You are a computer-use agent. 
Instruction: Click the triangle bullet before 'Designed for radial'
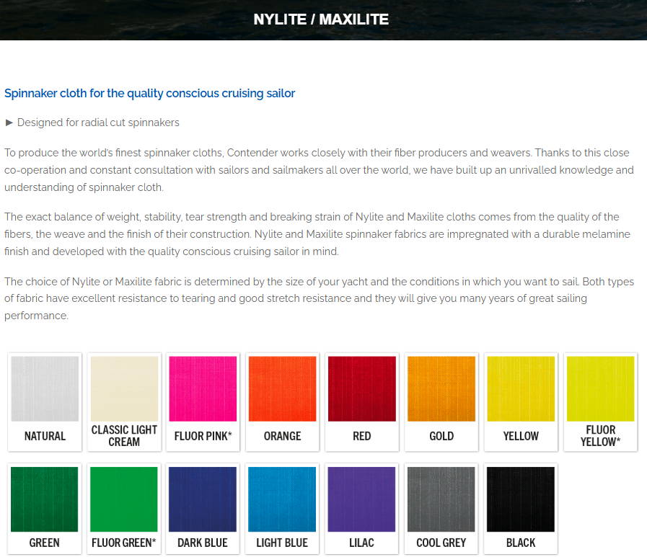tap(9, 122)
